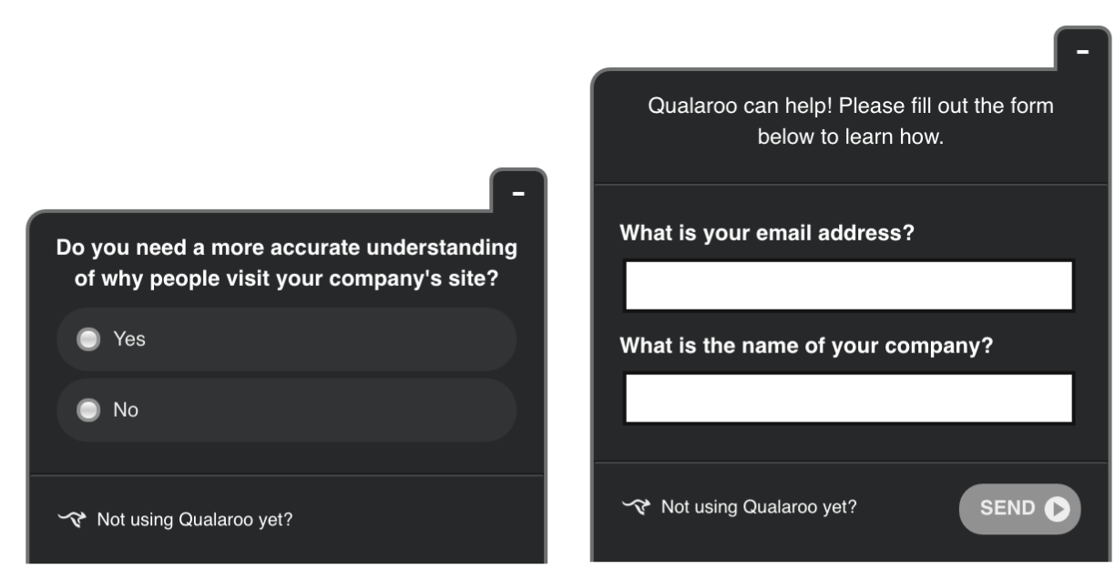
Task: Click the 'What is your email address?' label
Action: tap(767, 233)
